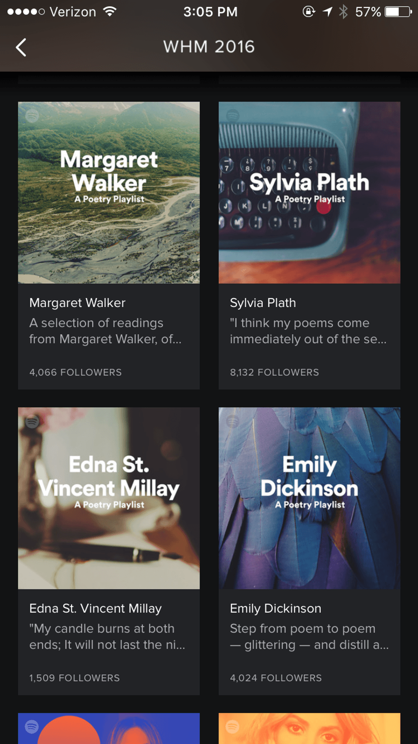Click Spotify logo on Margaret Walker cover

tap(32, 116)
